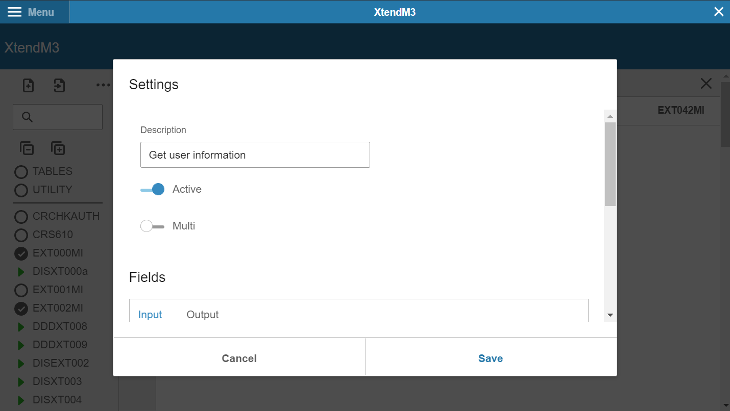The width and height of the screenshot is (730, 411).
Task: Click Cancel in Settings dialog
Action: coord(239,358)
